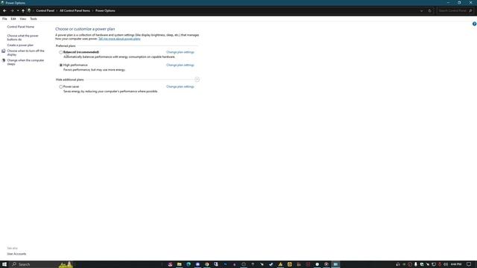Open the View menu
The image size is (477, 268).
(x=23, y=19)
